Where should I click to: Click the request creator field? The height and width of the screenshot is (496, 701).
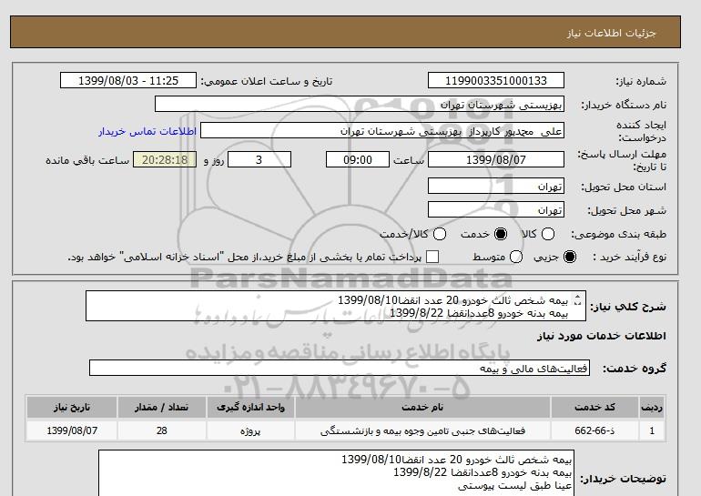pos(382,131)
